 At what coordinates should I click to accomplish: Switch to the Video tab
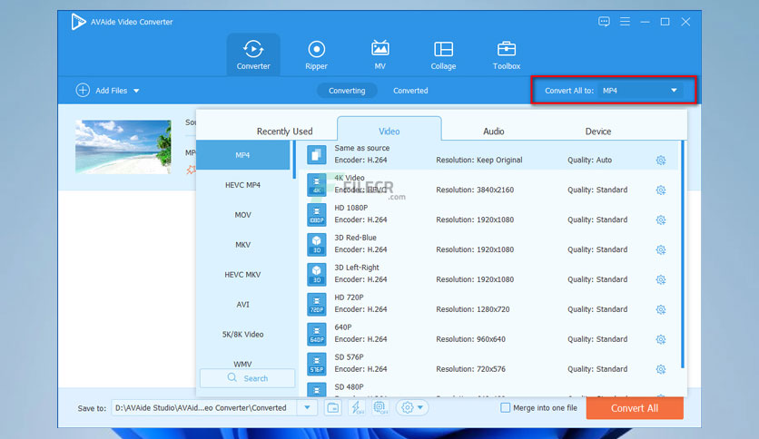(389, 131)
